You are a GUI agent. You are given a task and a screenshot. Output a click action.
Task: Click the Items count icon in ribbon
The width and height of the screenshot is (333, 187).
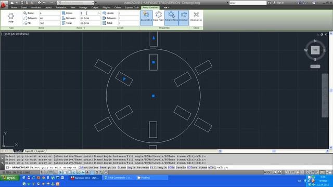point(25,13)
